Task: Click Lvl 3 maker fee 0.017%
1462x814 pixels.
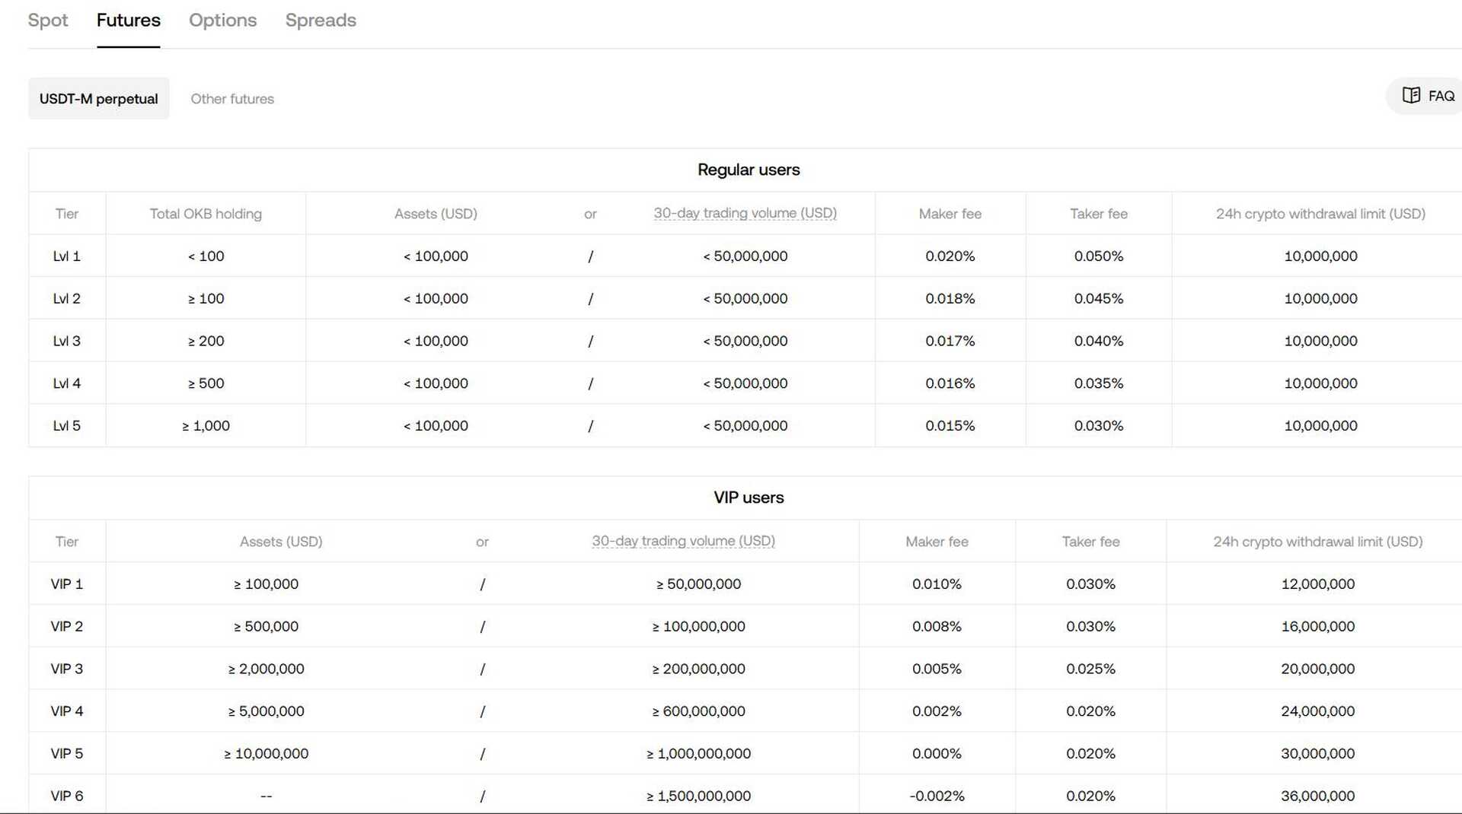Action: pyautogui.click(x=950, y=341)
